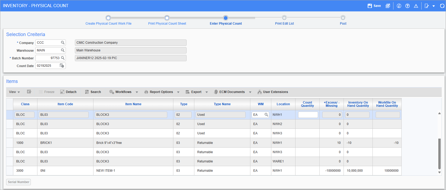Screen dimensions: 446x190
Task: Expand the View dropdown menu
Action: click(x=14, y=92)
